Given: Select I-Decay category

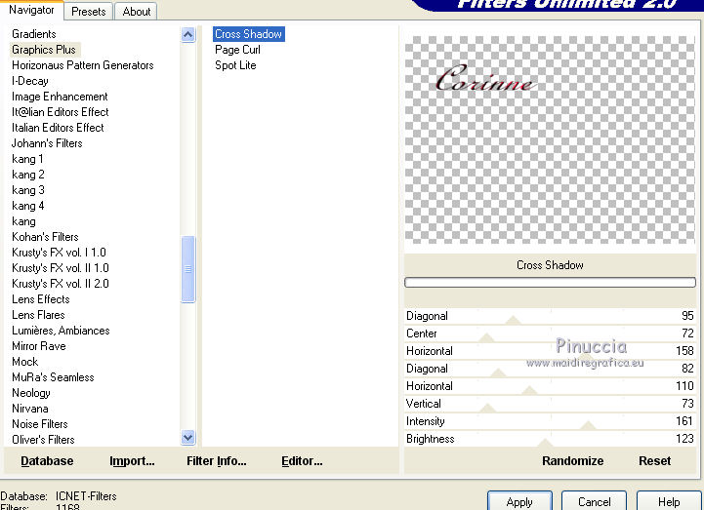Looking at the screenshot, I should click(30, 81).
